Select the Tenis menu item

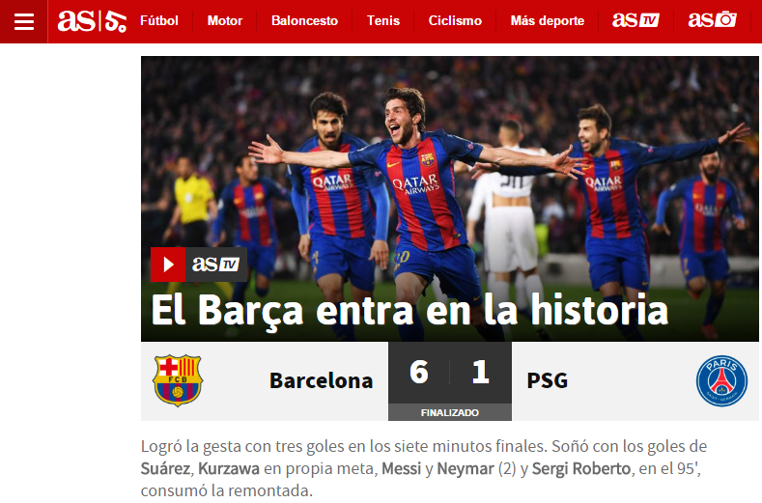(383, 21)
